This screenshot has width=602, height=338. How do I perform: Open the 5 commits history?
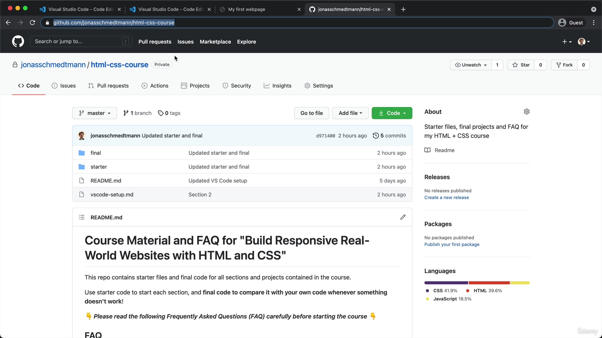[x=389, y=136]
